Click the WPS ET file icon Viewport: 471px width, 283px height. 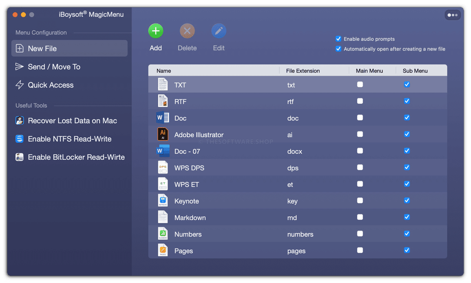162,184
